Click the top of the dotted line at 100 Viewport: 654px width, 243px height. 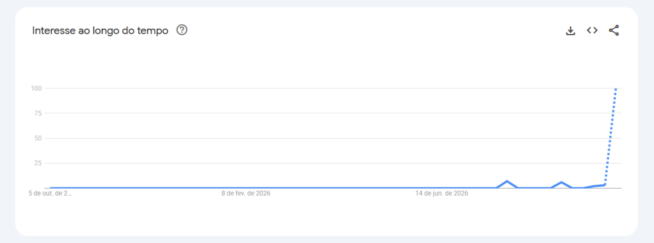coord(616,89)
